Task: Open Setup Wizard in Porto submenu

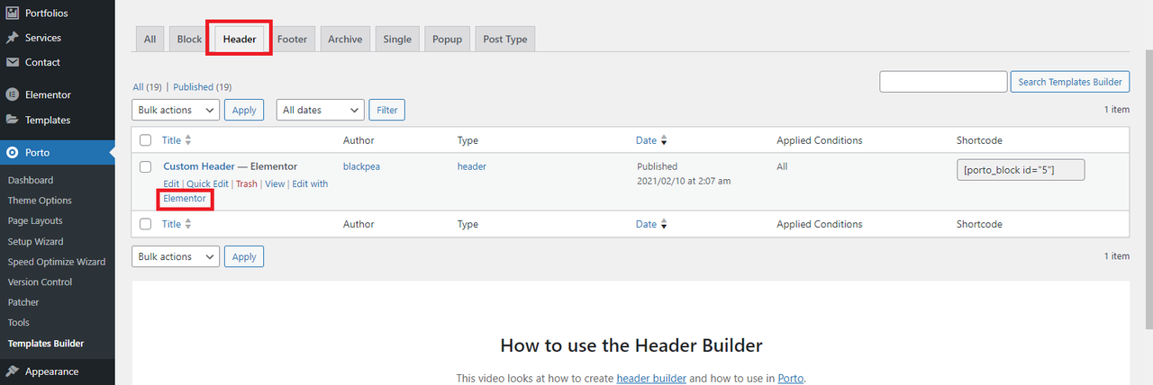Action: pyautogui.click(x=36, y=241)
